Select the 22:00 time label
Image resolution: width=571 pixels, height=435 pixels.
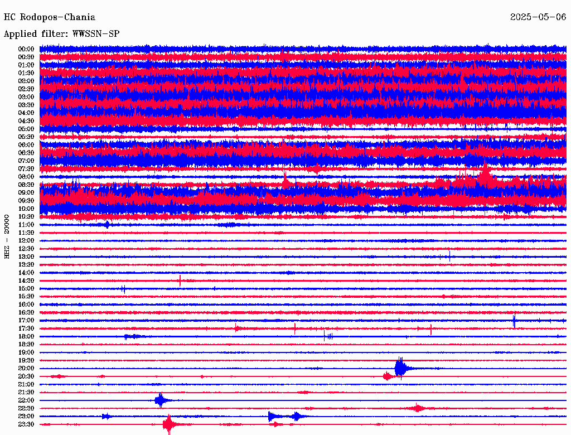26,401
